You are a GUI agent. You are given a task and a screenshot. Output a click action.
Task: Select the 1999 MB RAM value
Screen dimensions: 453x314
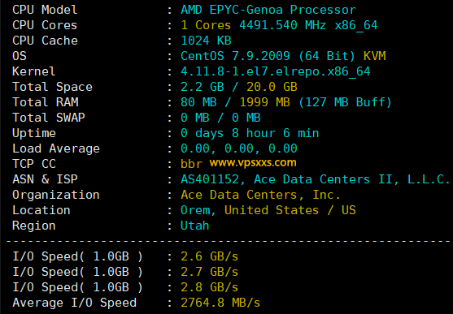tap(264, 102)
